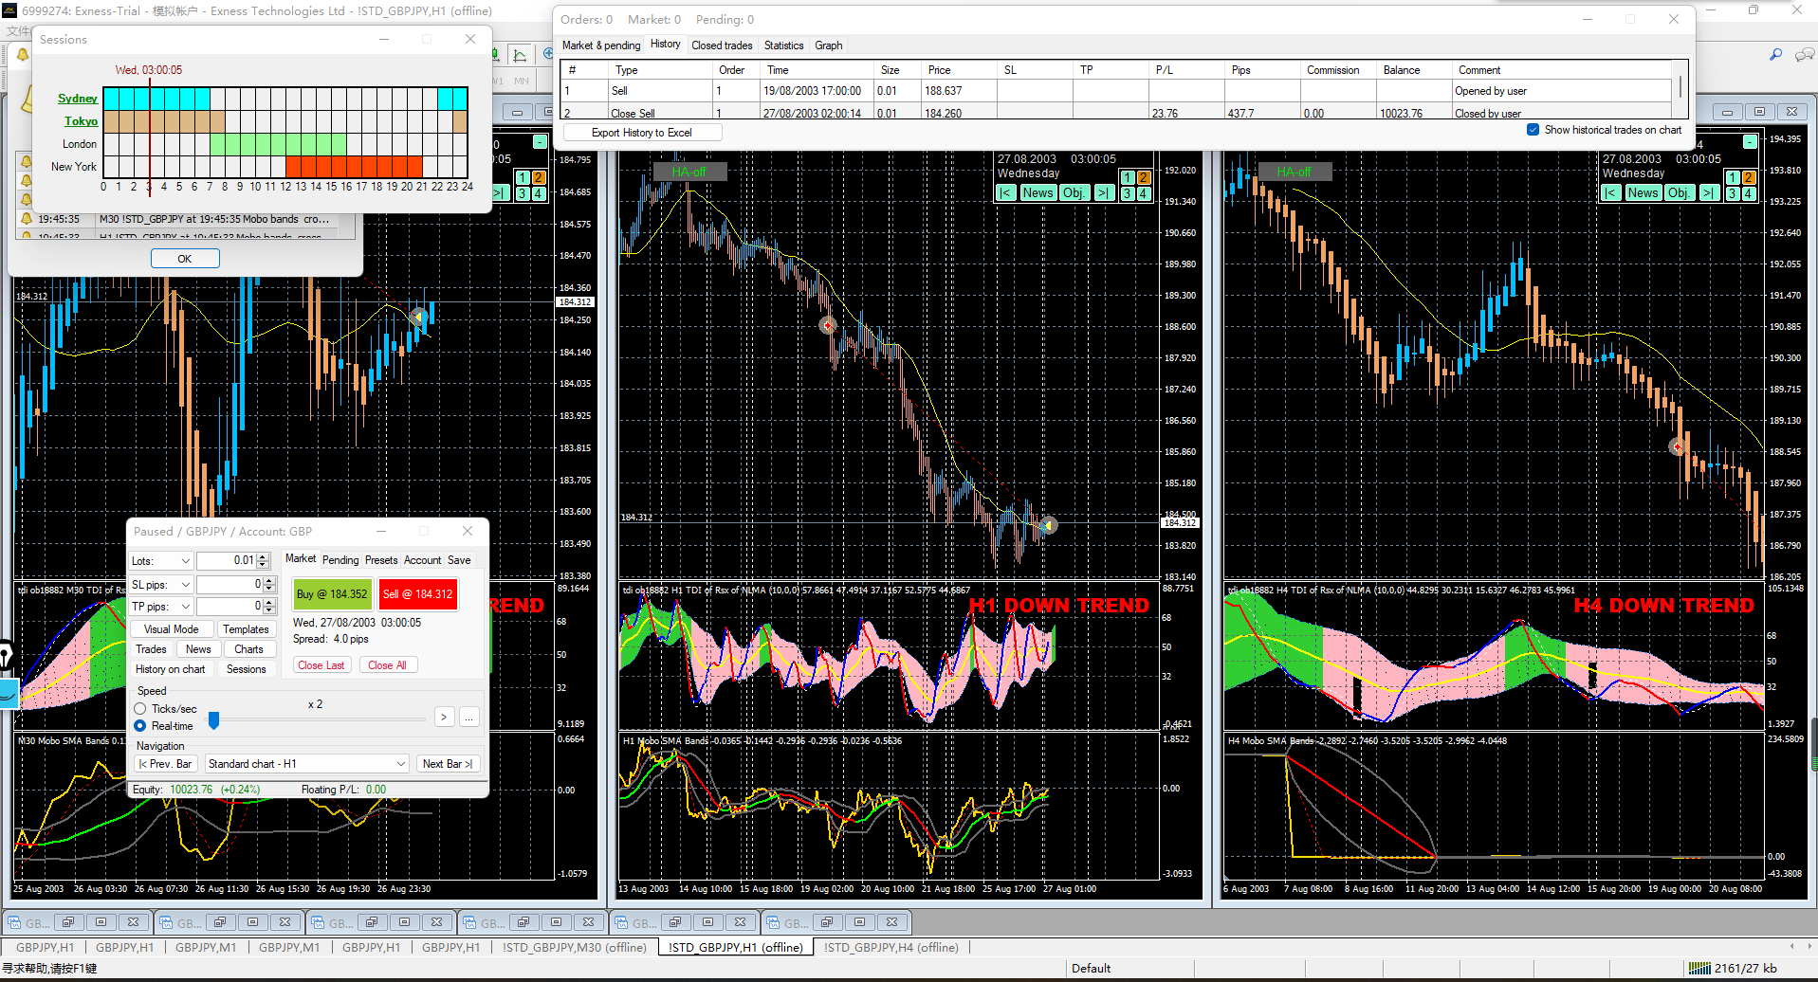Viewport: 1818px width, 982px height.
Task: Click the Obj. button on H4 chart
Action: (x=1679, y=193)
